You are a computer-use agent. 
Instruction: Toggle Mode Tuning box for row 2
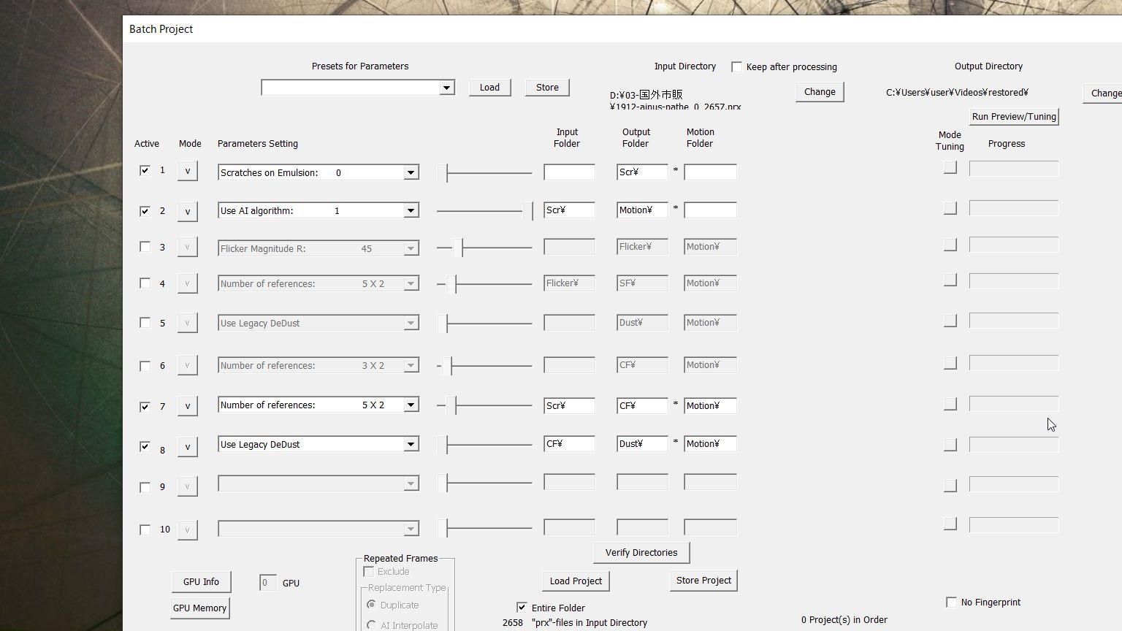(x=950, y=209)
